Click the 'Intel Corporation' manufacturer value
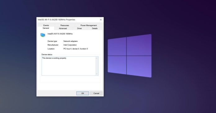The image size is (216, 113). coord(70,45)
